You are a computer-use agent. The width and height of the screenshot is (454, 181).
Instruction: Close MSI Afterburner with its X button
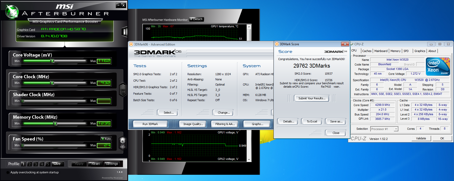point(123,5)
